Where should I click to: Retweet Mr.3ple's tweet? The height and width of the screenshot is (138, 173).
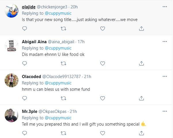click(x=64, y=133)
